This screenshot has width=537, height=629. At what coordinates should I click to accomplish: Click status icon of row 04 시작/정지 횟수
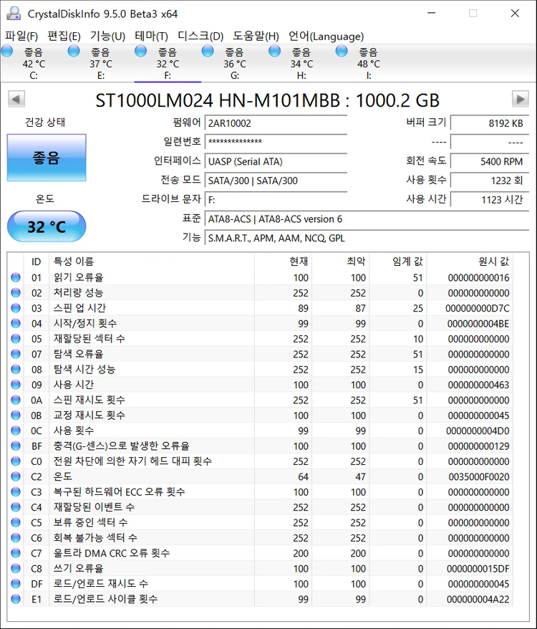(16, 323)
